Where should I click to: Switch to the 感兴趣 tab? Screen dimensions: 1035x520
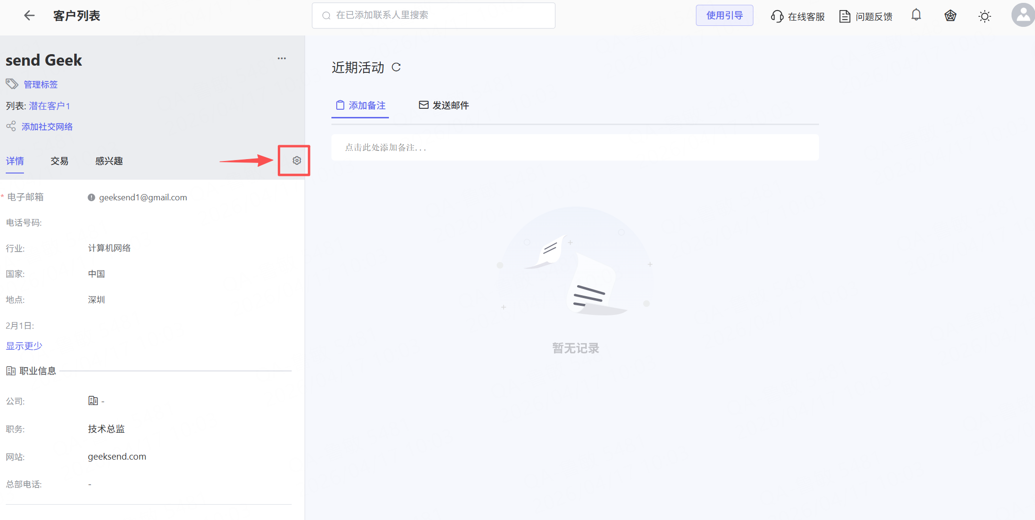[x=109, y=161]
